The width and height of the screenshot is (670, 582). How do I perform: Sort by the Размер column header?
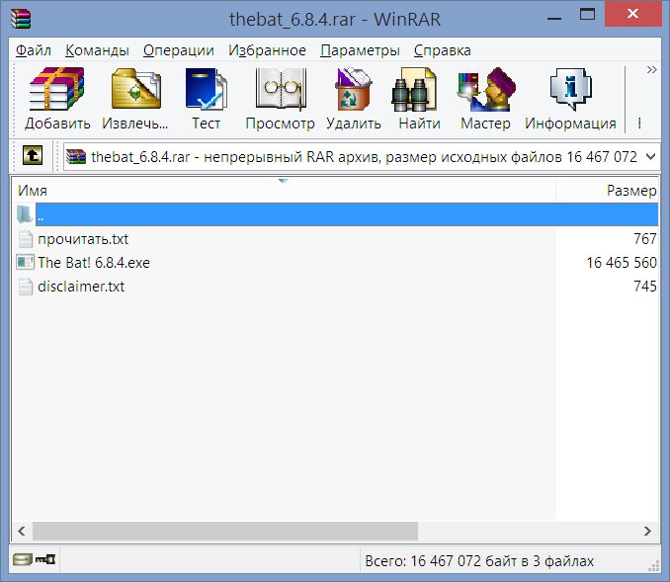(x=607, y=191)
